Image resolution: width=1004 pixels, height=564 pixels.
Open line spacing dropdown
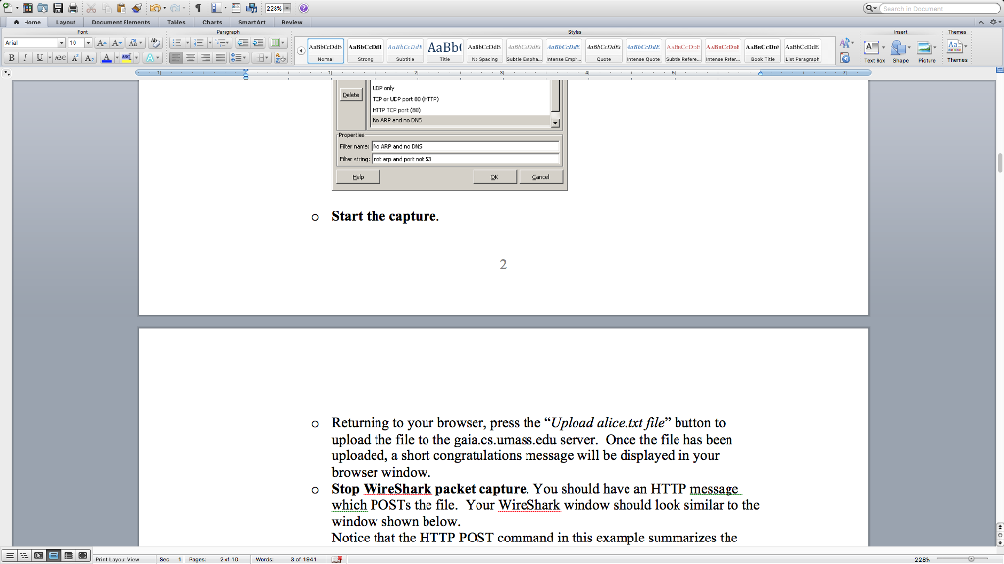point(239,58)
